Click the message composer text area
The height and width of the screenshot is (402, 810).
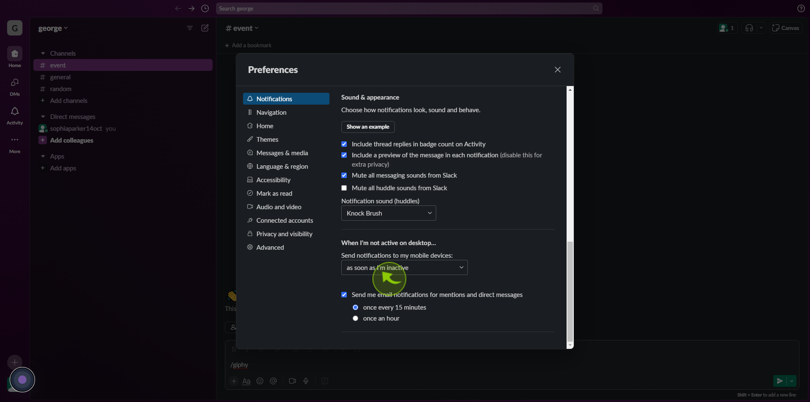tap(512, 365)
